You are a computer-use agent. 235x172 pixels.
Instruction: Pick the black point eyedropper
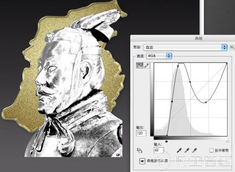[179, 150]
